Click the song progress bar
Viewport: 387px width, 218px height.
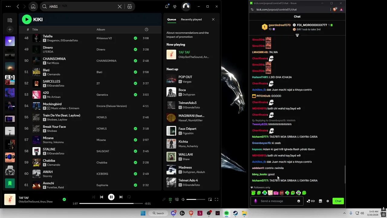(x=111, y=203)
